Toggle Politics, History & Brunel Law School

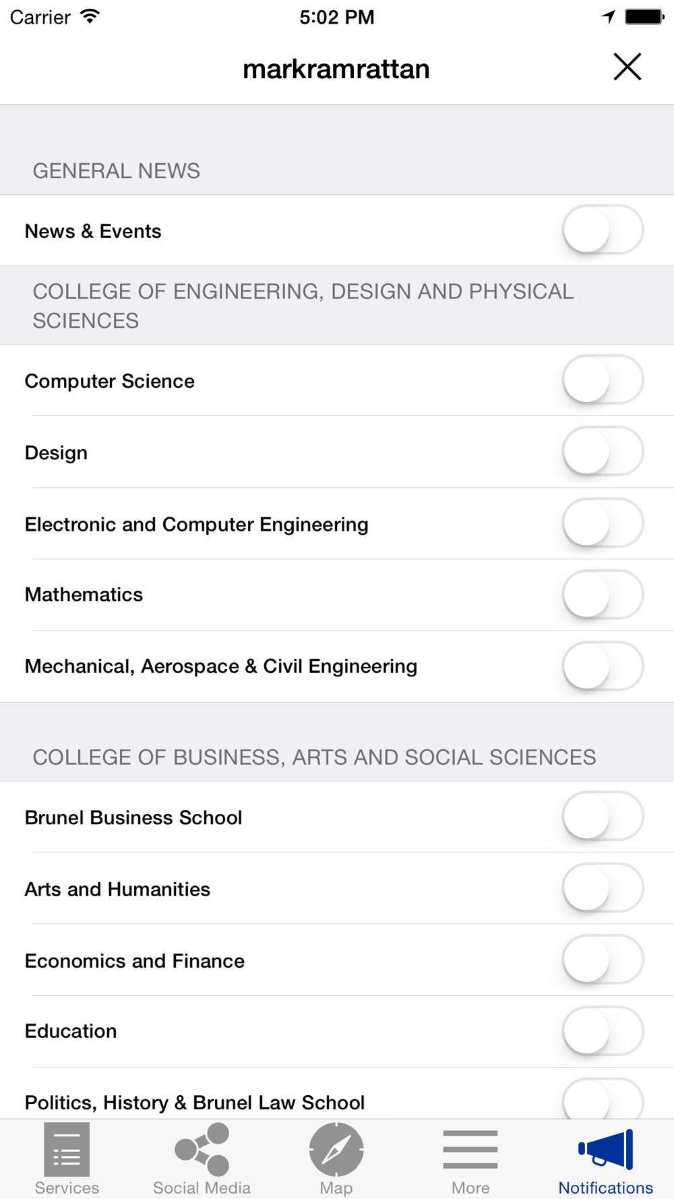[x=603, y=1101]
